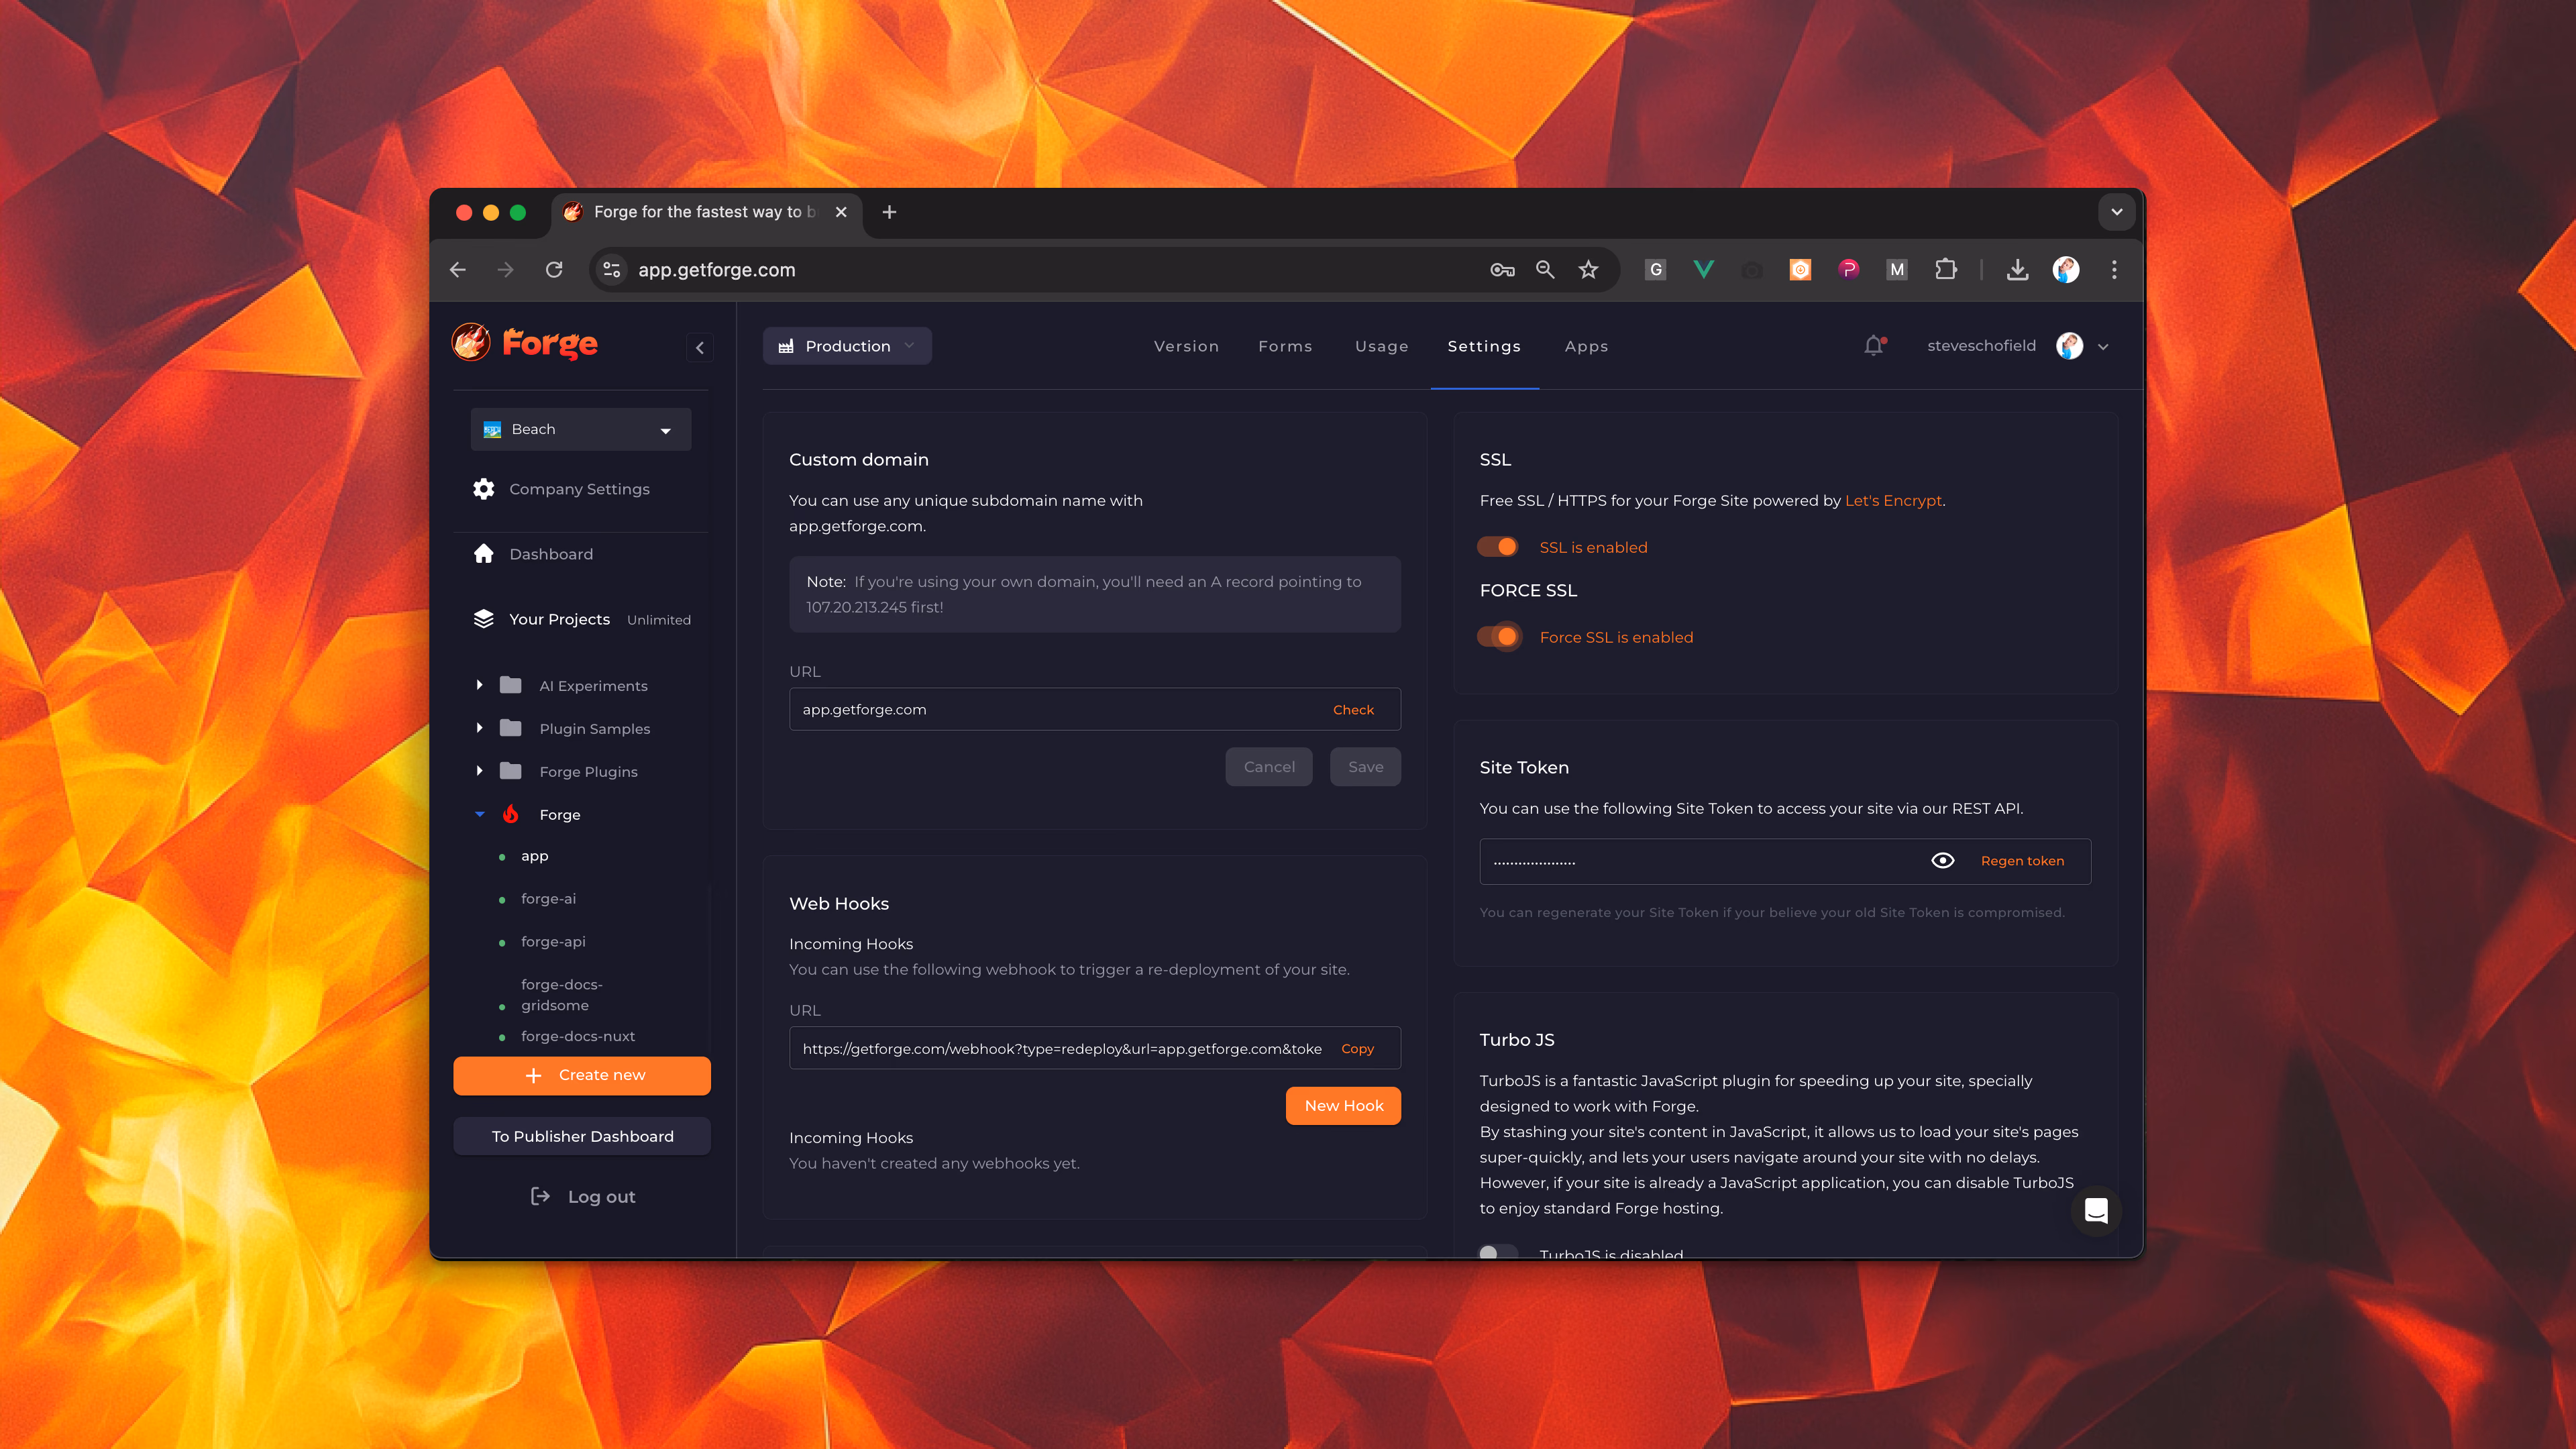Click the Forge project flame icon

(x=511, y=814)
